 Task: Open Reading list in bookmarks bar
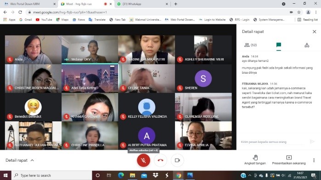point(308,20)
